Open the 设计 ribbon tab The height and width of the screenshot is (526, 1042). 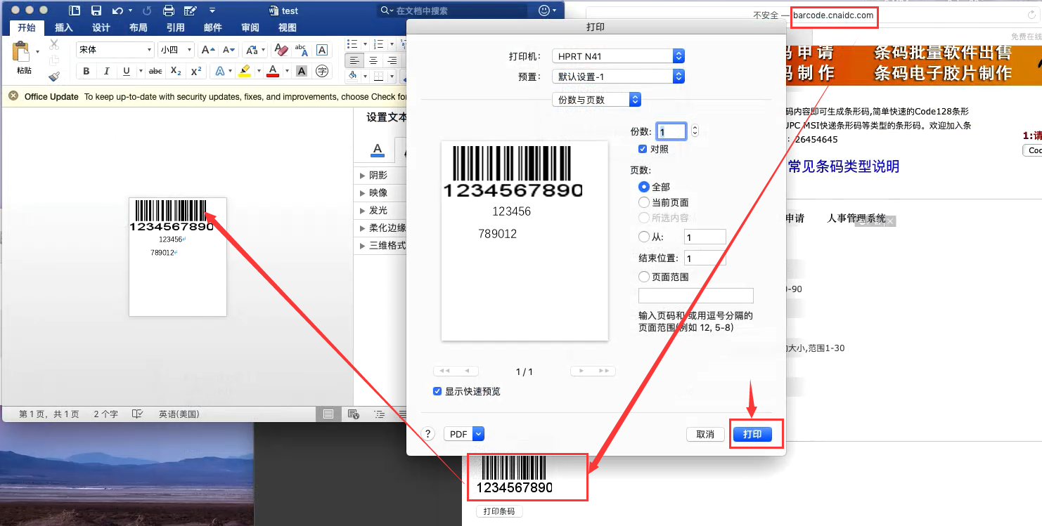(x=101, y=27)
